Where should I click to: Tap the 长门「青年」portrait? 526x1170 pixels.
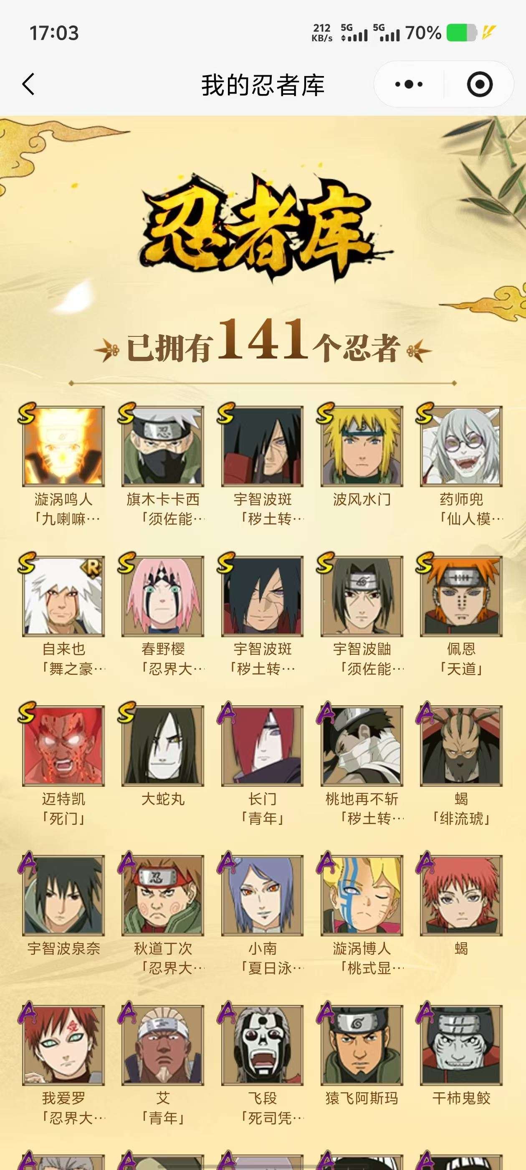pyautogui.click(x=262, y=745)
